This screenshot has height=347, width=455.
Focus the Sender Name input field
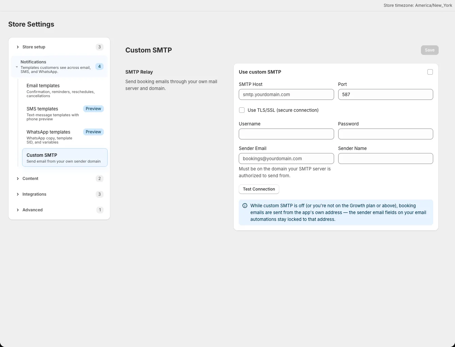(x=386, y=159)
